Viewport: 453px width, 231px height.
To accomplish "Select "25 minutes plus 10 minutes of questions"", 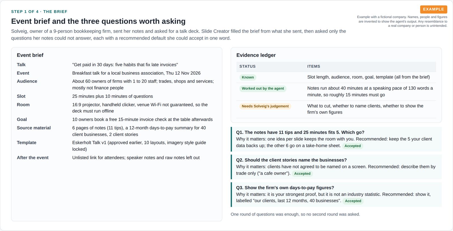I will 112,96.
